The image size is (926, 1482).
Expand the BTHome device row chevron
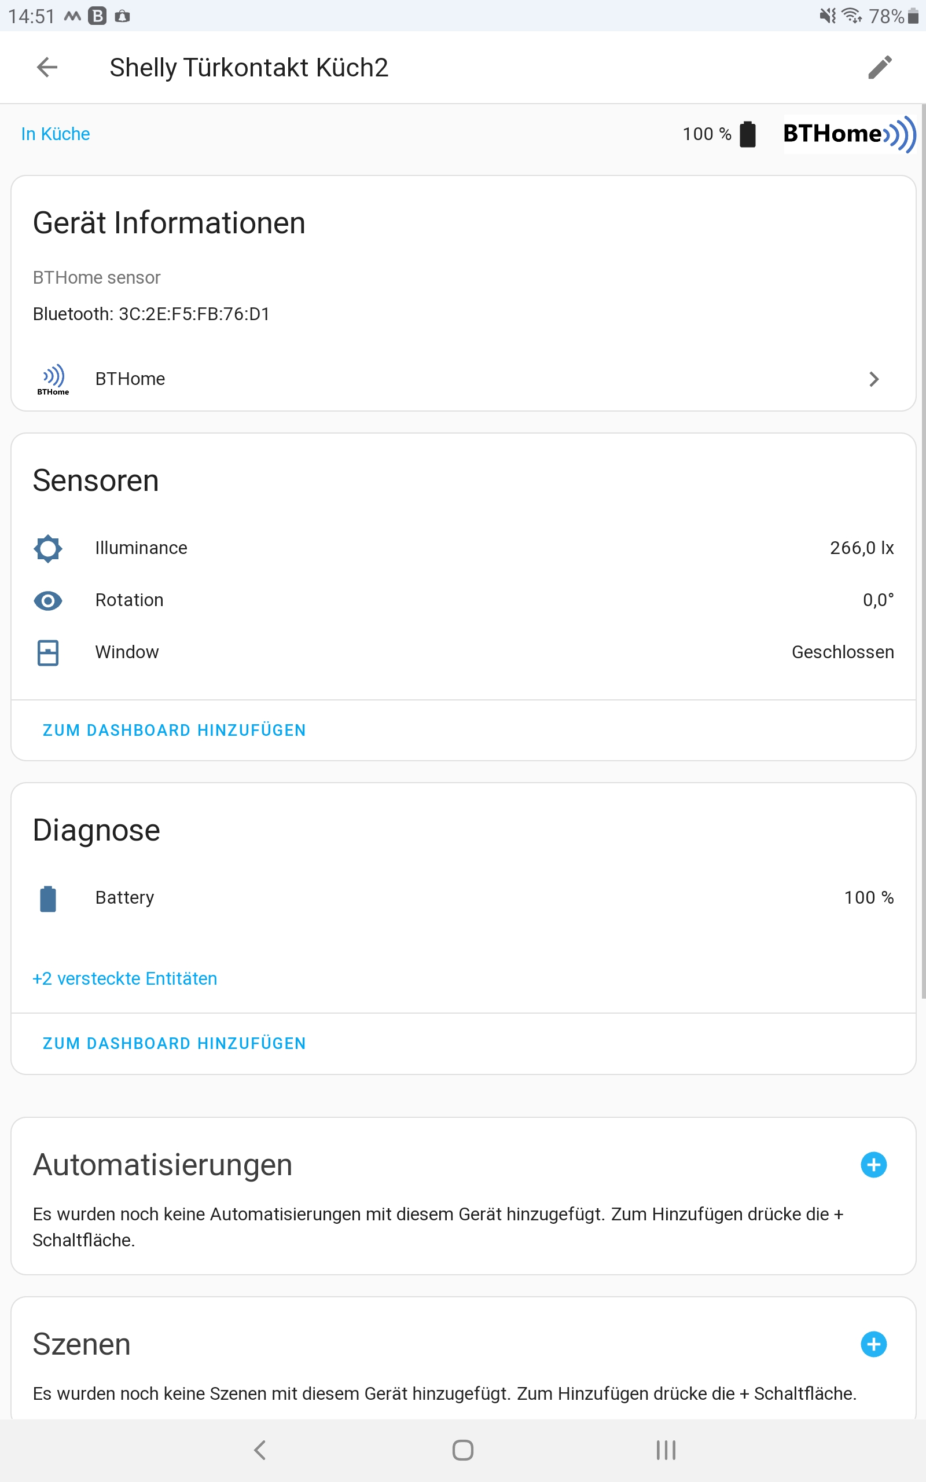(x=874, y=379)
